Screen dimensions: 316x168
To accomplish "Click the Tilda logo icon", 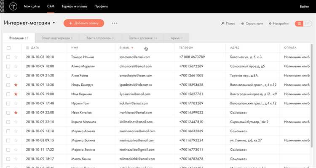I will (13, 6).
